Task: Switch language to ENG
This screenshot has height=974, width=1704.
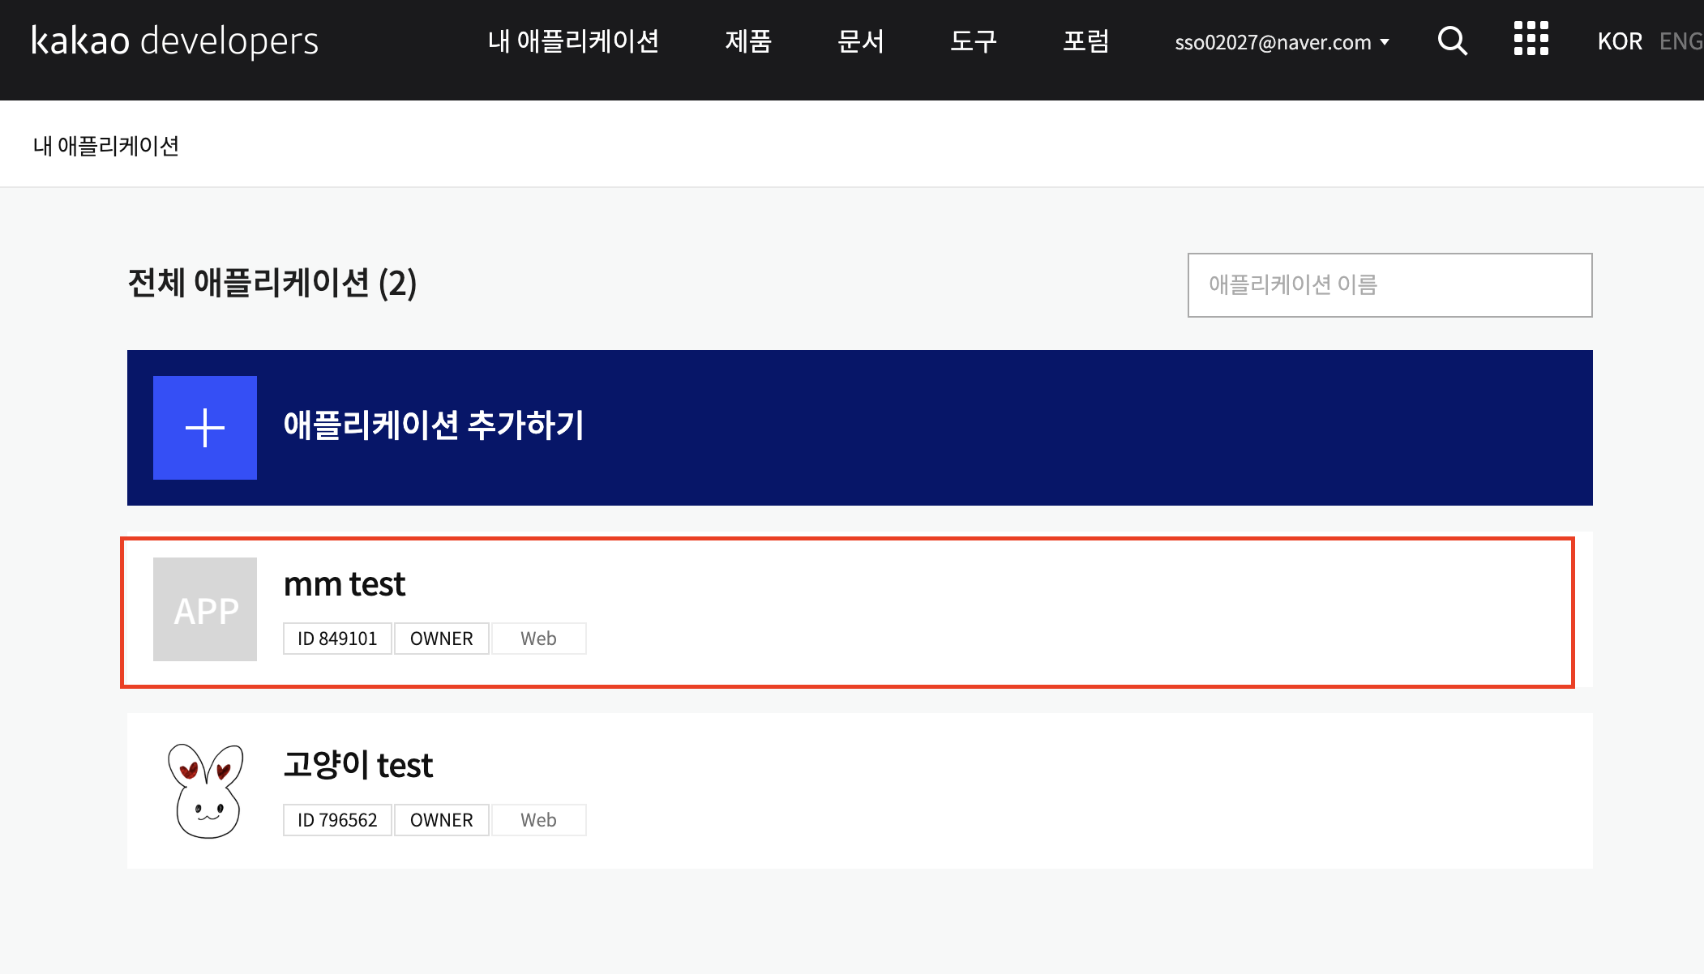Action: tap(1680, 41)
